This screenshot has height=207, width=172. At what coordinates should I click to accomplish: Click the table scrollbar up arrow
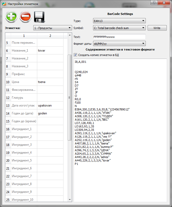pos(70,35)
